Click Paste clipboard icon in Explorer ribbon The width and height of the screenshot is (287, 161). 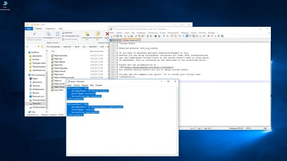[x=57, y=34]
